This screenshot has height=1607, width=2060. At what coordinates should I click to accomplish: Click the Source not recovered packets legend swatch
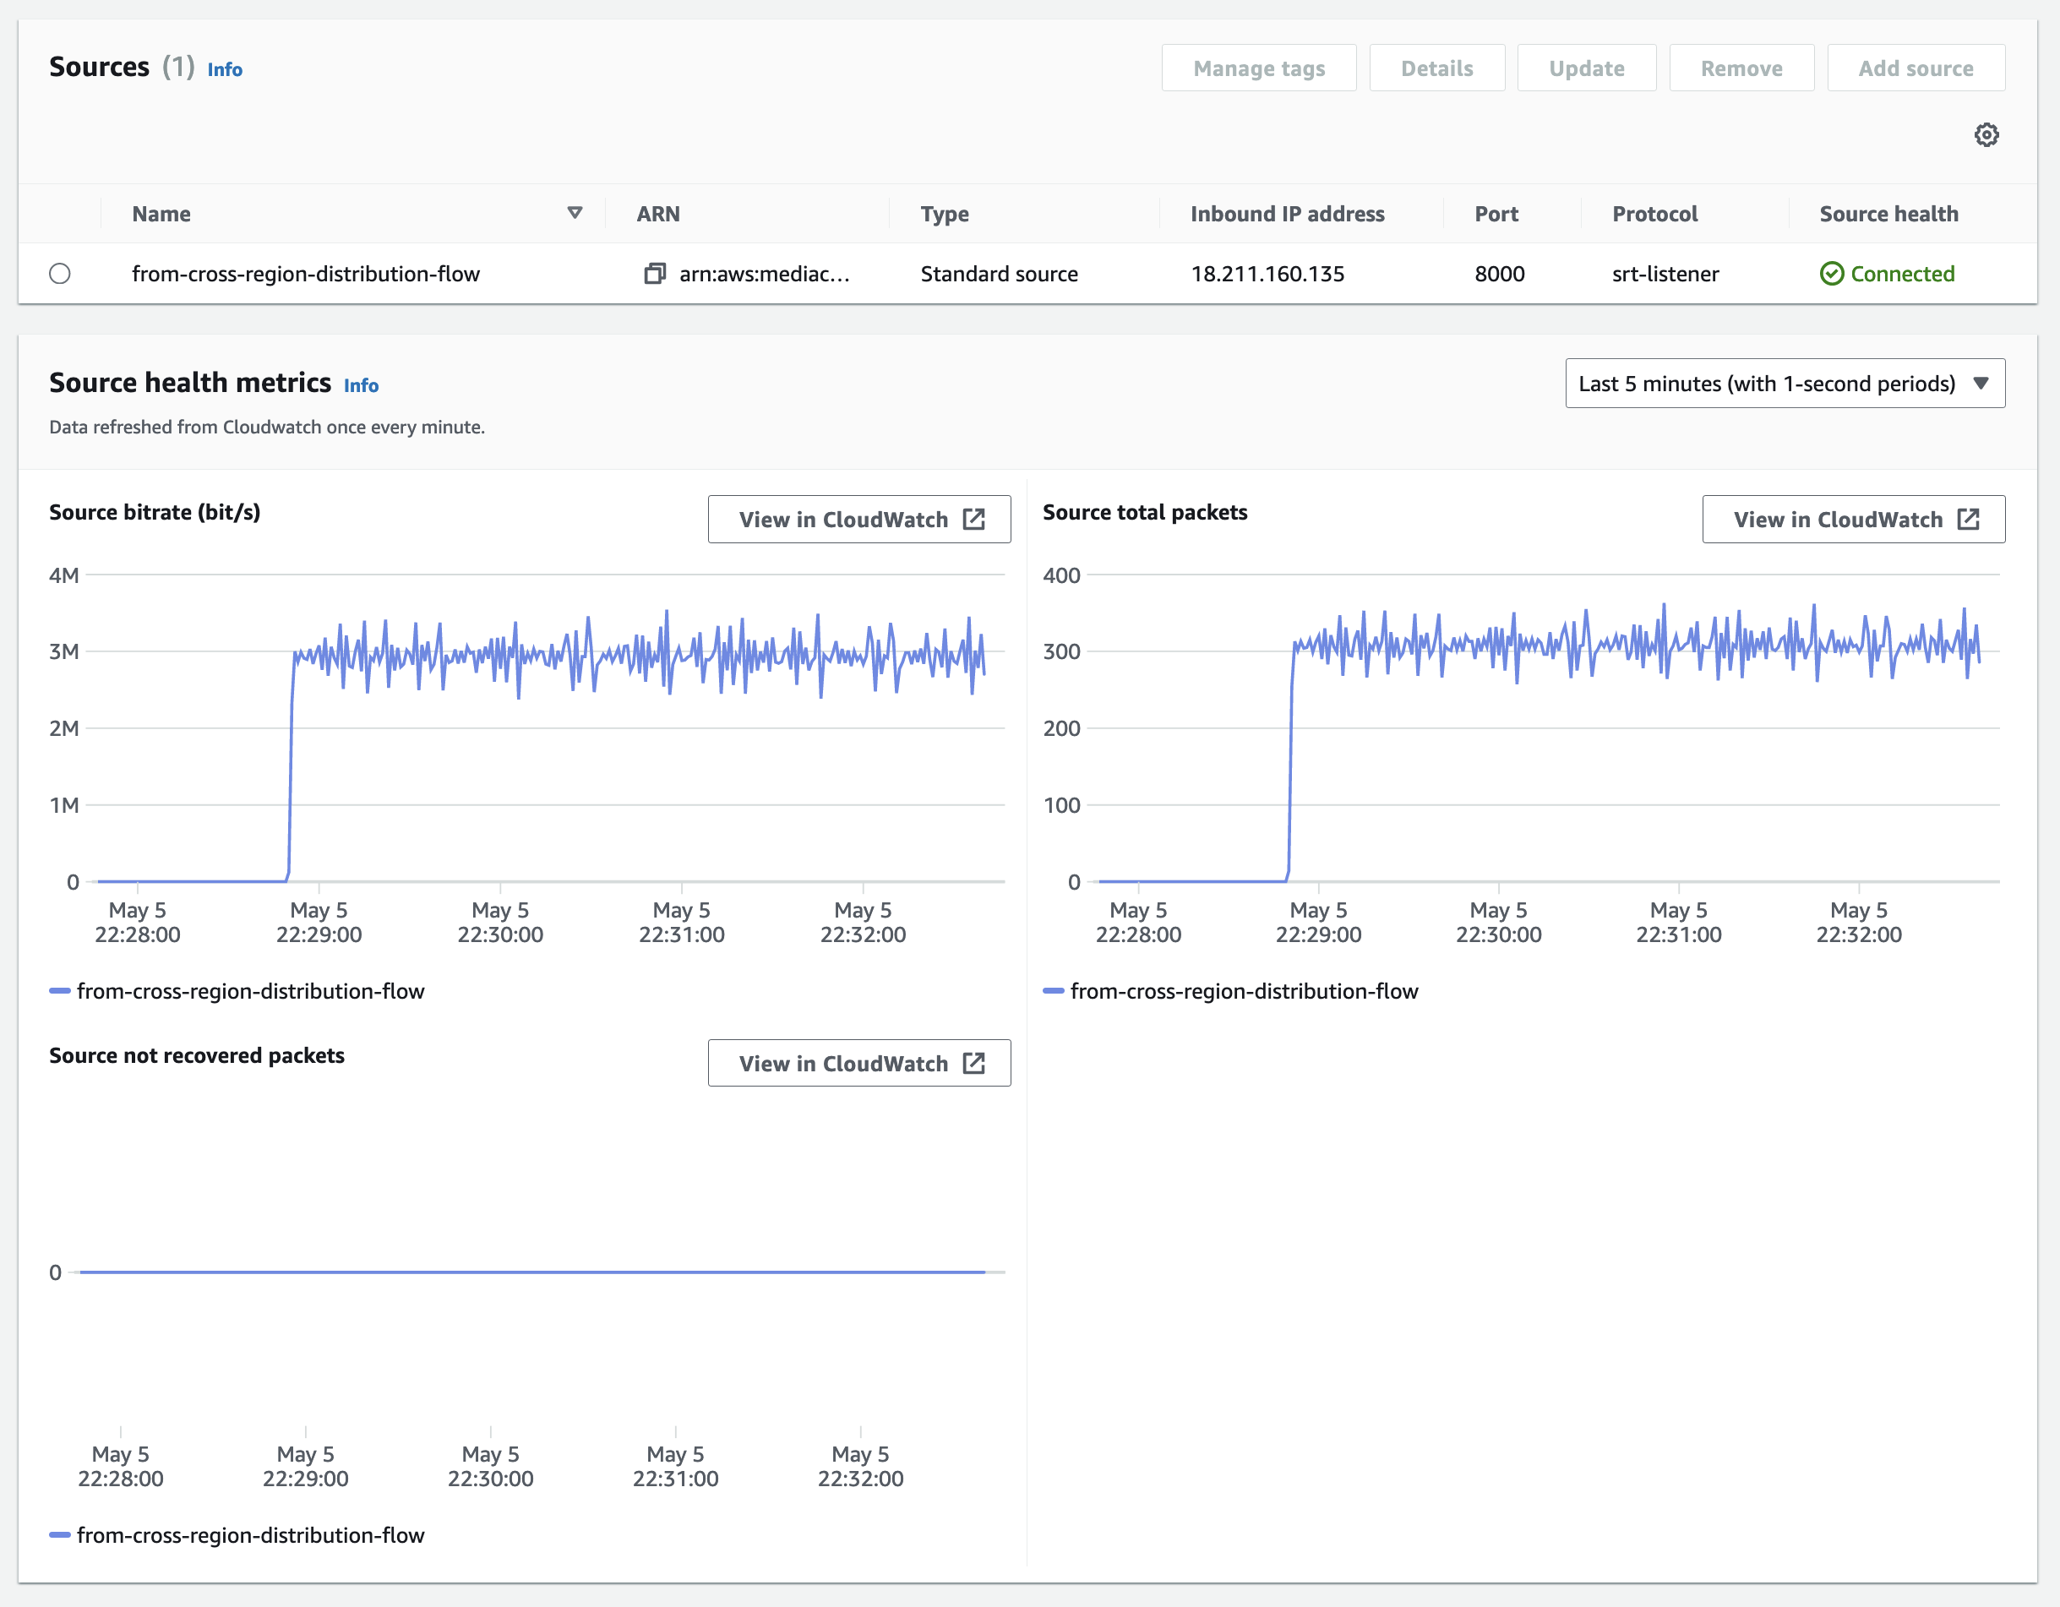click(59, 1534)
